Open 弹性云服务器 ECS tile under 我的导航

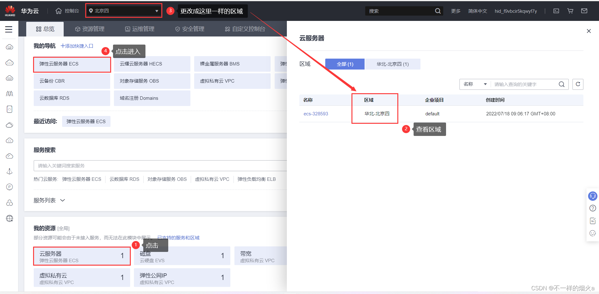[x=72, y=64]
